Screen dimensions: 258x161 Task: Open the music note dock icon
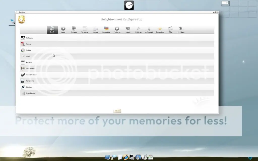144,157
